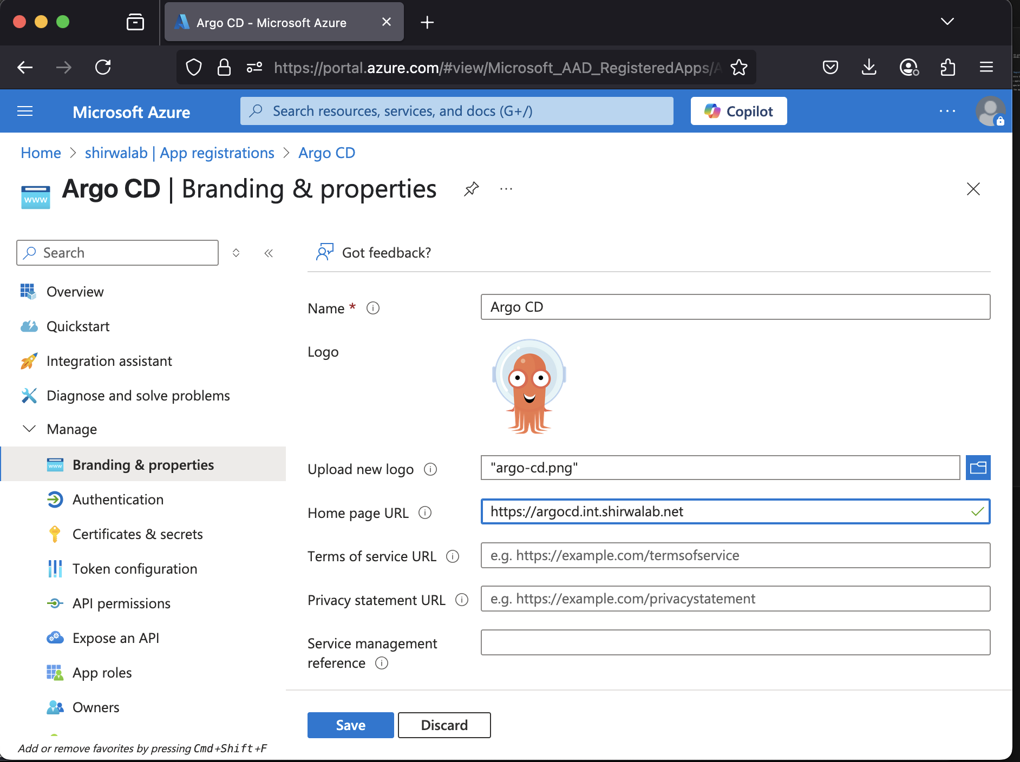Click the Upload new logo file field
Viewport: 1020px width, 762px height.
click(x=720, y=468)
